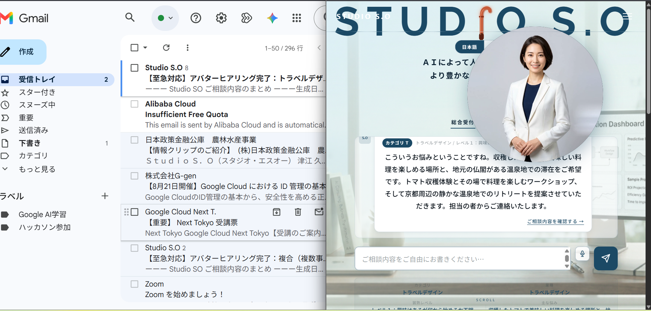Open the Alibaba Cloud Insufficient Free Quota email

[x=223, y=114]
